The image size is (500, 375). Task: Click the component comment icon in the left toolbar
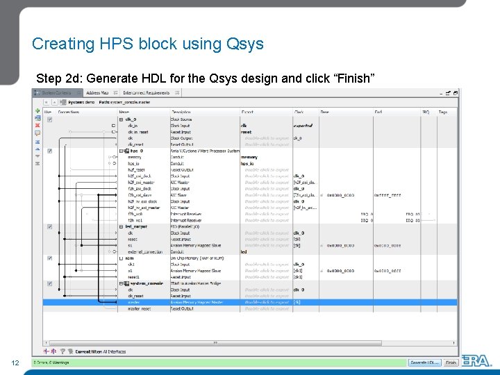click(37, 133)
